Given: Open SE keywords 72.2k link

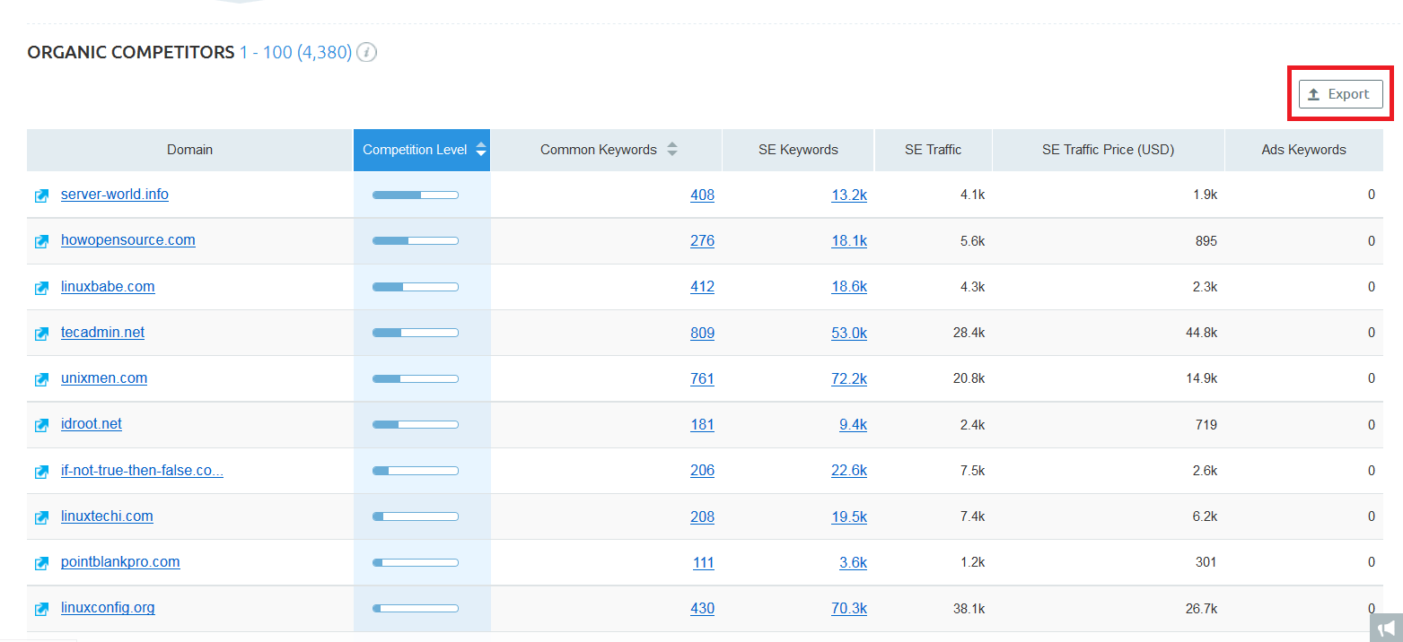Looking at the screenshot, I should (849, 378).
